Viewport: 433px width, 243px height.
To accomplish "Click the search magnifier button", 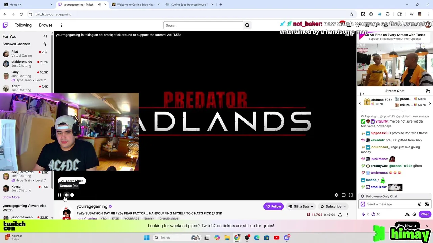I will coord(247,25).
